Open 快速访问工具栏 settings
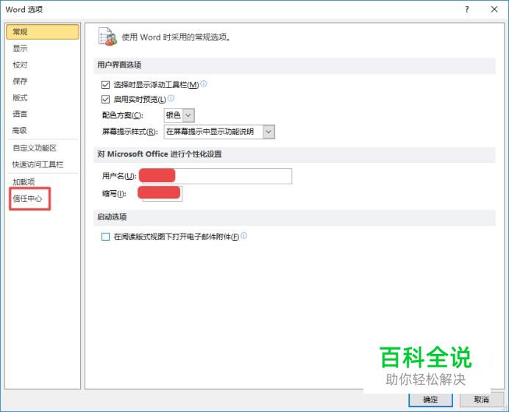Screen dimensions: 509x412 pos(38,165)
